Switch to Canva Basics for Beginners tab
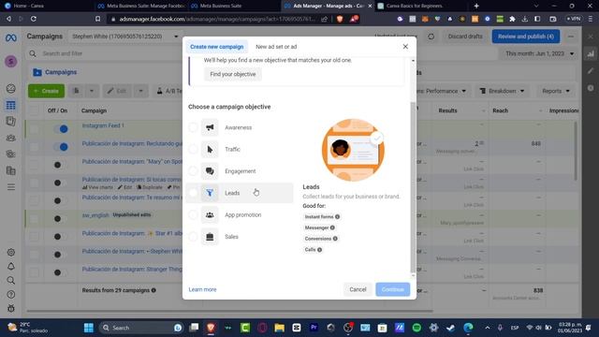Image resolution: width=599 pixels, height=337 pixels. (x=420, y=6)
